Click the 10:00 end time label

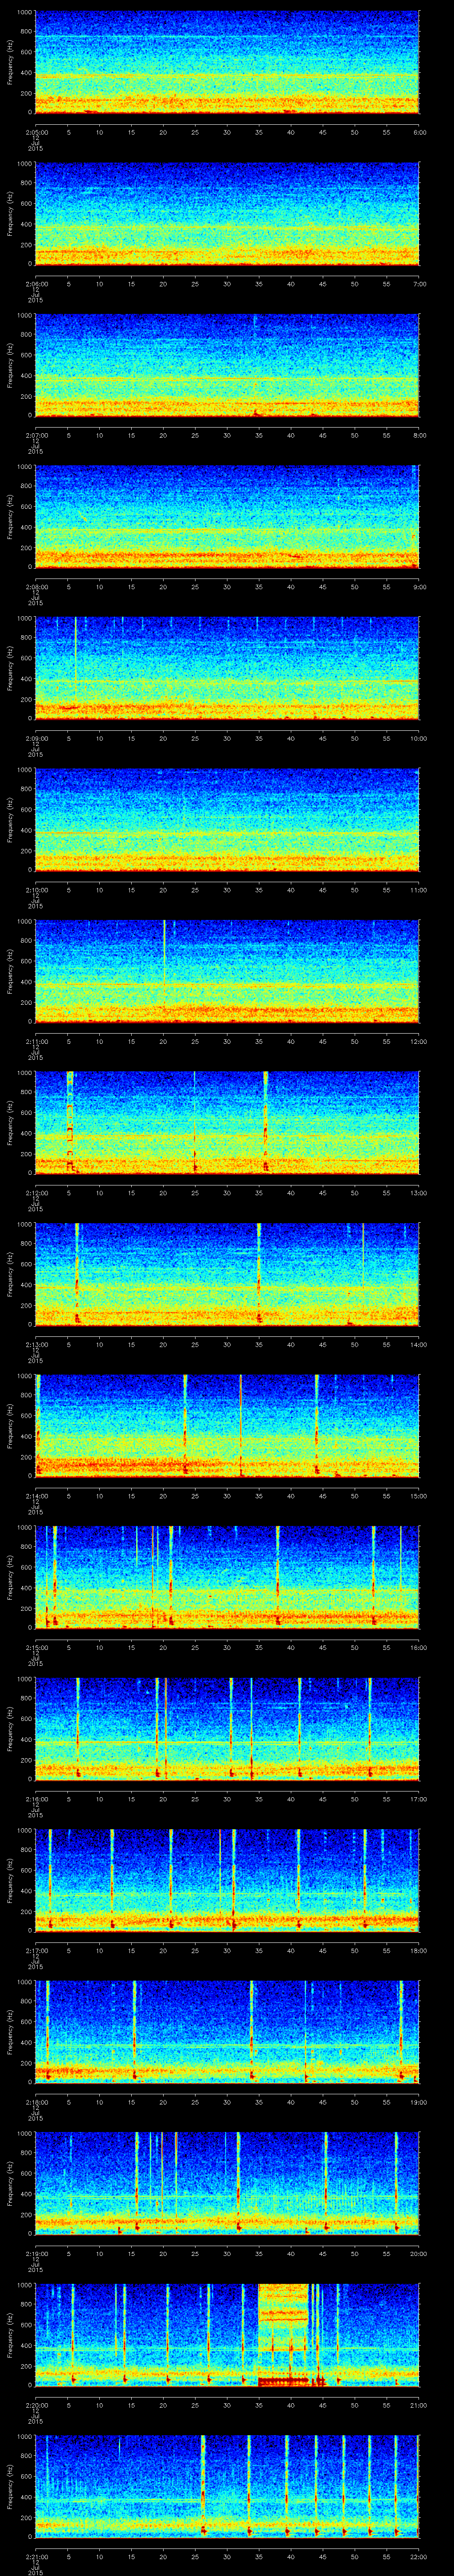pyautogui.click(x=418, y=738)
